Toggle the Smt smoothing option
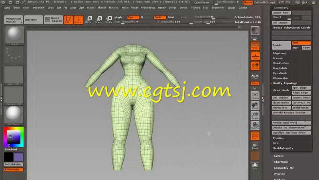This screenshot has width=319, height=180. point(301,43)
